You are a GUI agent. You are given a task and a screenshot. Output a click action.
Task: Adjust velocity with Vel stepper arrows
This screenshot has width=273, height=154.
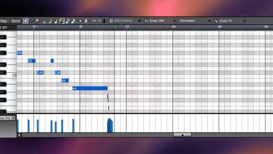tap(104, 21)
